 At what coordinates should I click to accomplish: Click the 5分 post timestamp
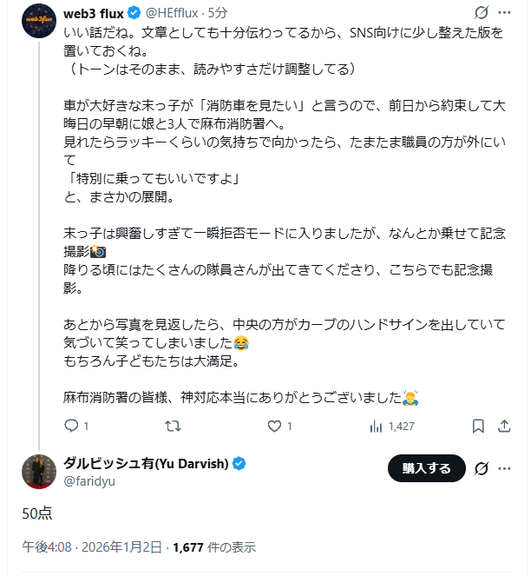[x=218, y=13]
